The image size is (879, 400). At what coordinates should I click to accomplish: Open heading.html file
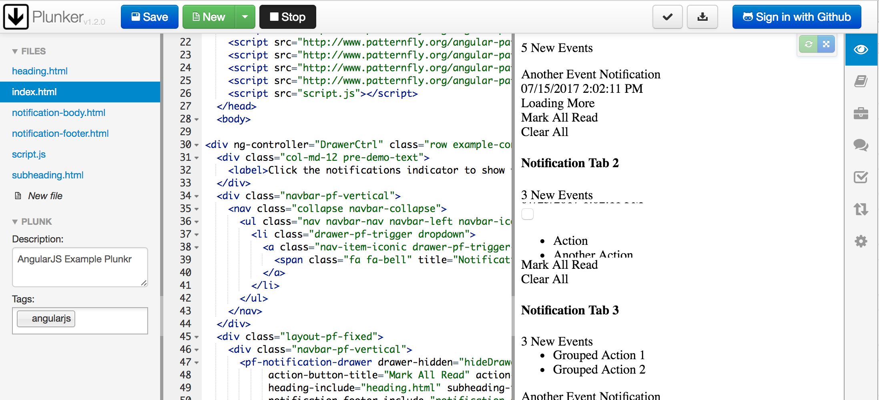(40, 71)
